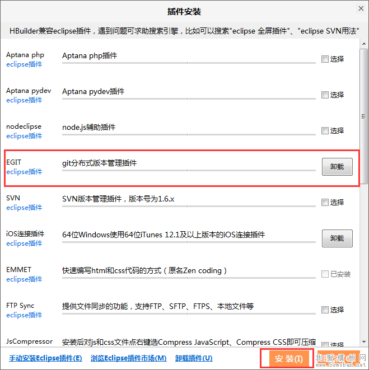Click eclipse插件 link under FTP Sync
369x370 pixels.
point(24,315)
